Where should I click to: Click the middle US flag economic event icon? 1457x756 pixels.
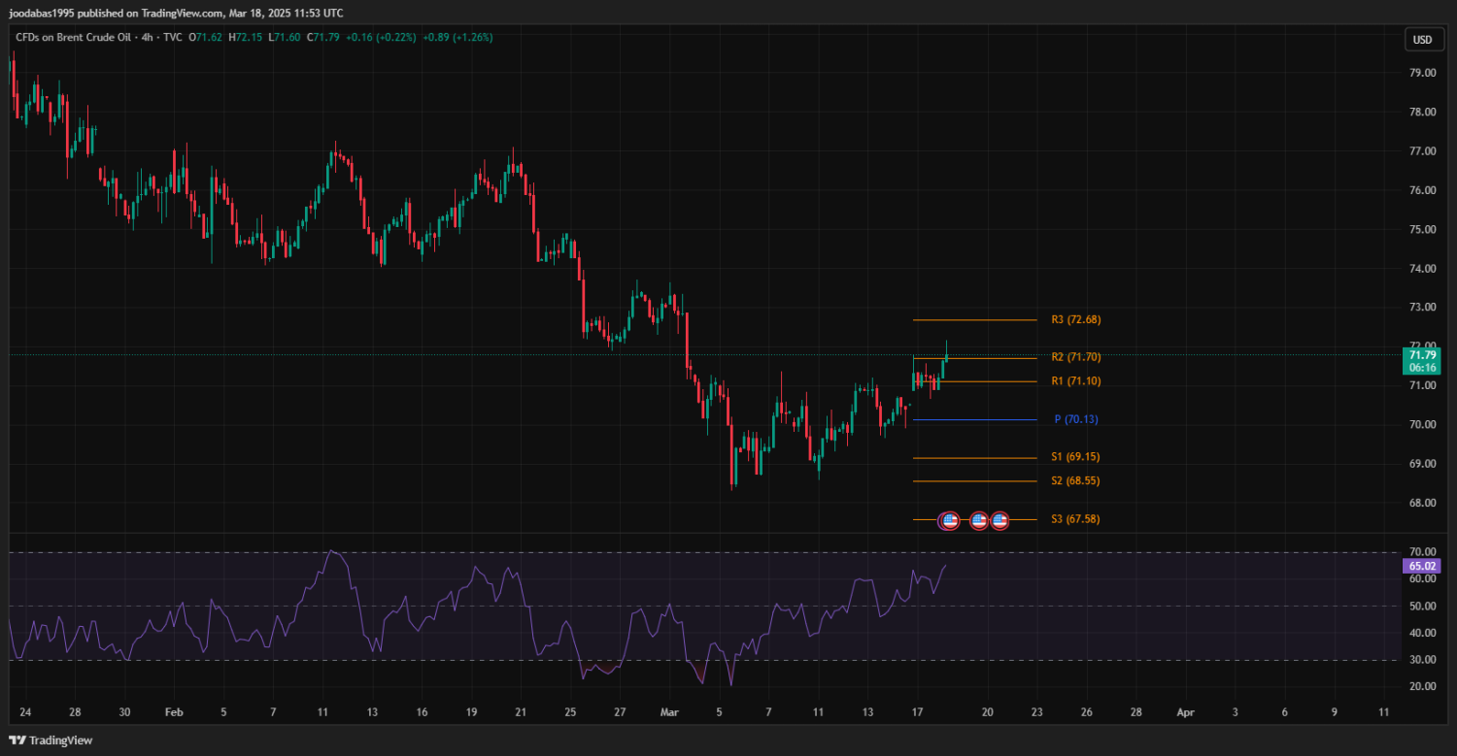(979, 521)
